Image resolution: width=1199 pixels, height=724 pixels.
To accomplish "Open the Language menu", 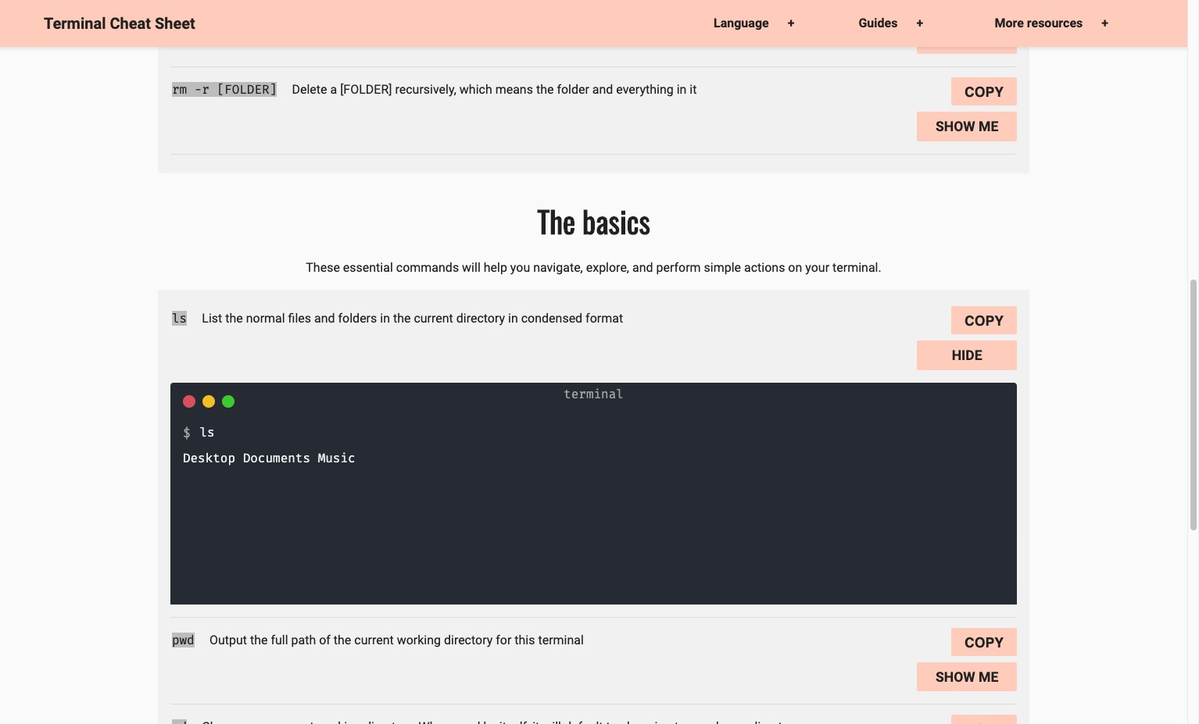I will pyautogui.click(x=740, y=23).
